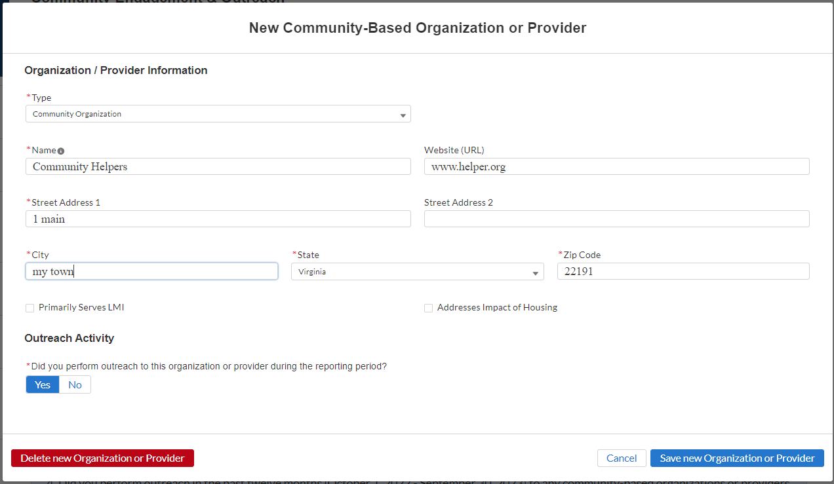The image size is (834, 484).
Task: Click the Zip Code field
Action: tap(683, 271)
